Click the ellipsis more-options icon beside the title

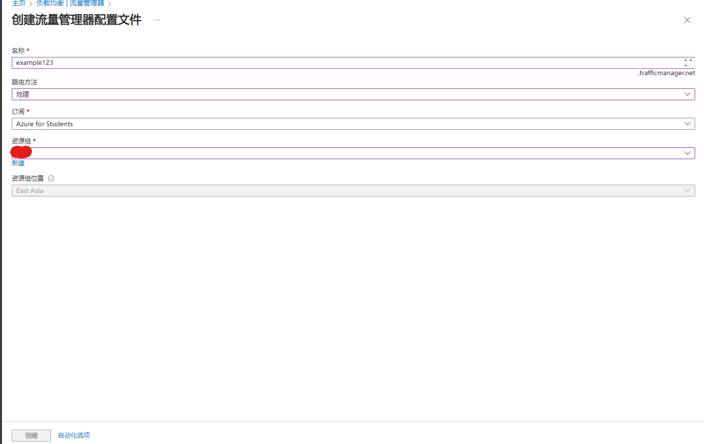(x=157, y=20)
